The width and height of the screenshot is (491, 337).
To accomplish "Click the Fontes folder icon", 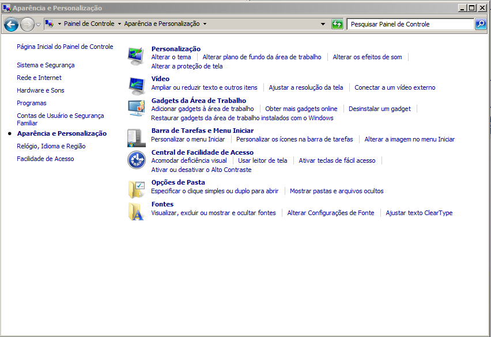I will [136, 212].
